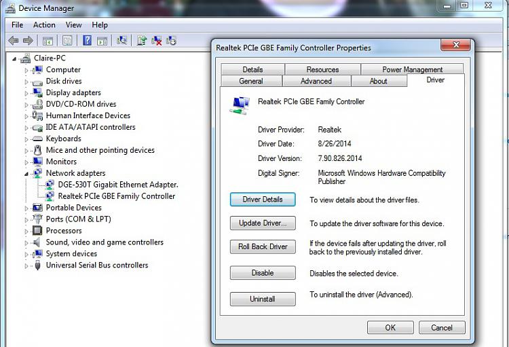The width and height of the screenshot is (509, 347).
Task: Expand the Display adapters arrow
Action: [x=26, y=93]
